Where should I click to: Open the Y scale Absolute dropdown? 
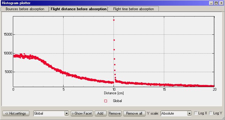point(176,113)
